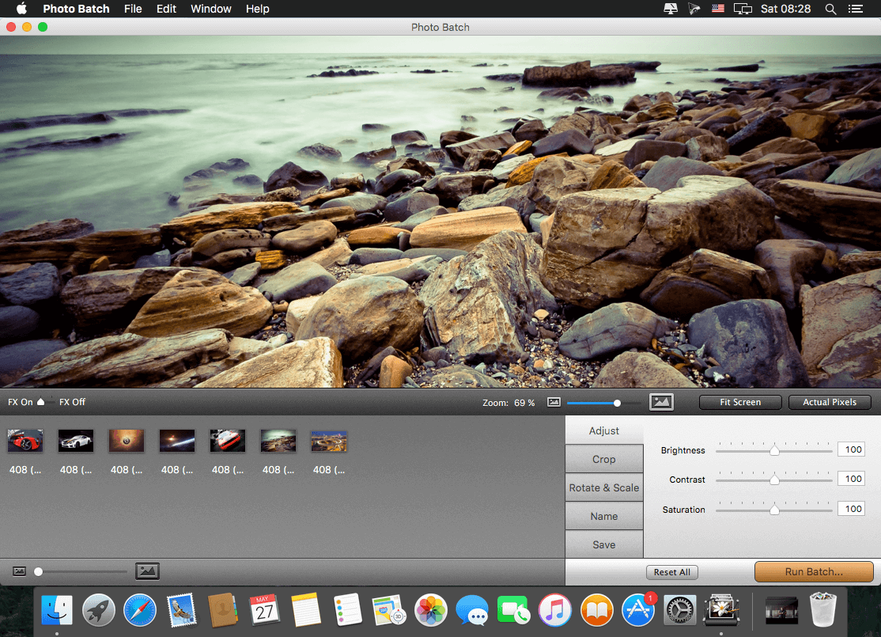Open Finder from the Dock

[x=57, y=610]
